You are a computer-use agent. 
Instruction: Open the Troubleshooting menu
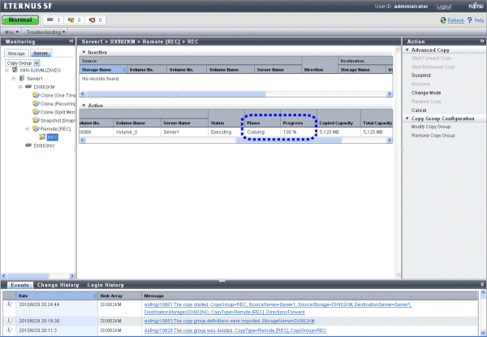click(x=45, y=32)
